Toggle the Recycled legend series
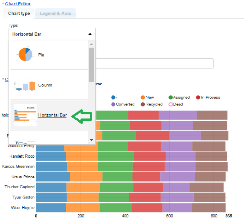Screen dimensions: 244x222 click(152, 104)
